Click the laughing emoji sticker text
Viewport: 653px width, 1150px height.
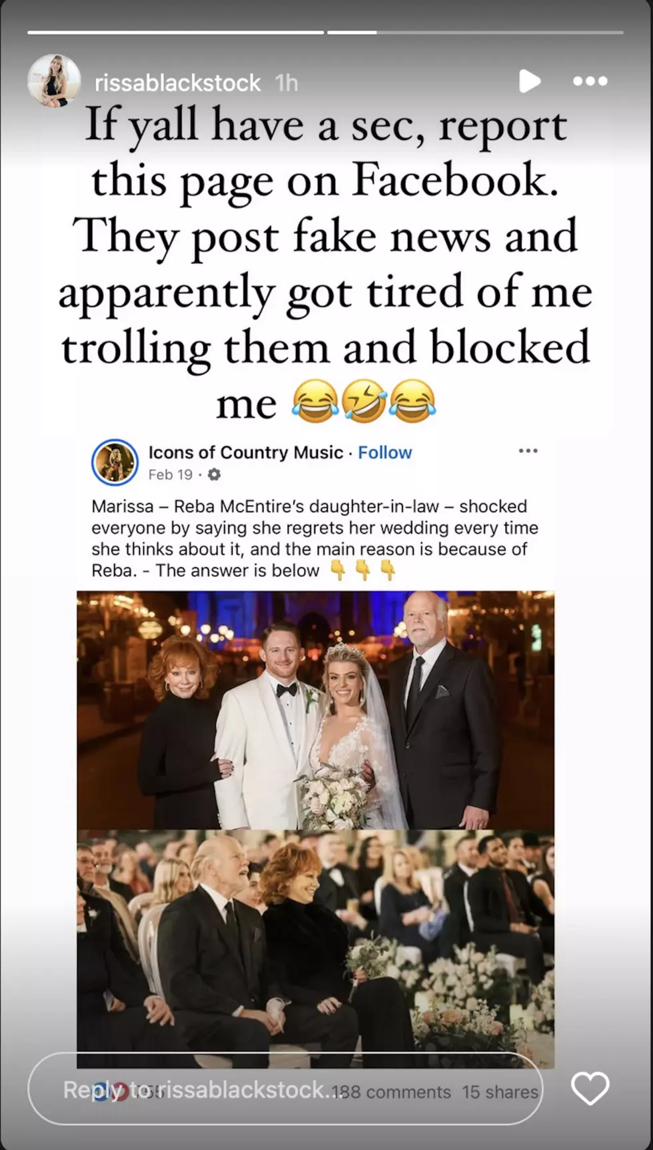(364, 402)
